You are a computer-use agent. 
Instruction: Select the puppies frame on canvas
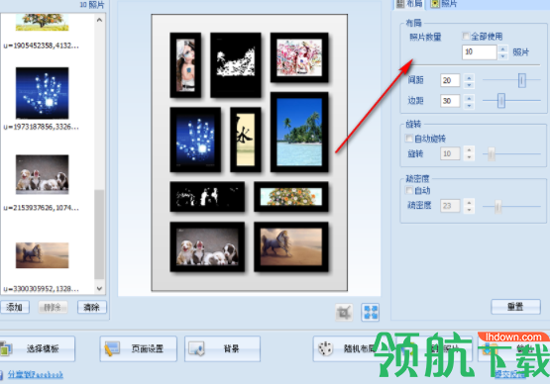pos(207,247)
